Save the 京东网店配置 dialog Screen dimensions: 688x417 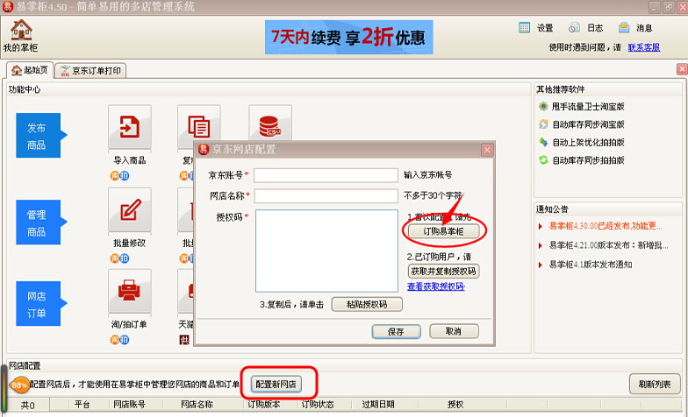[x=397, y=331]
